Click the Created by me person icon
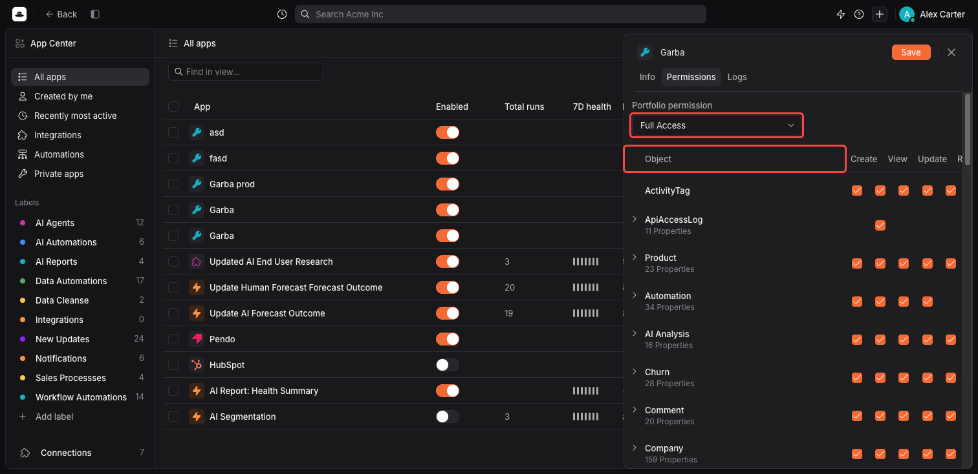This screenshot has height=474, width=978. (23, 96)
